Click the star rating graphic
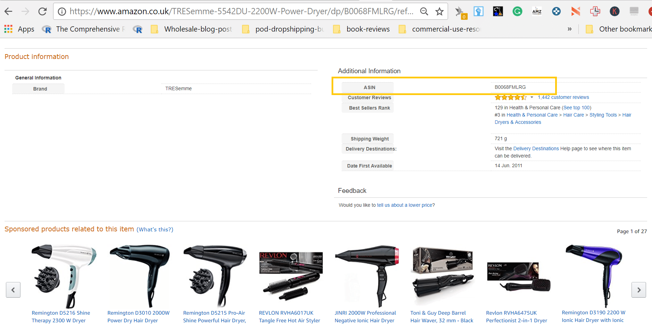Screen dimensions: 652x324 (x=511, y=97)
